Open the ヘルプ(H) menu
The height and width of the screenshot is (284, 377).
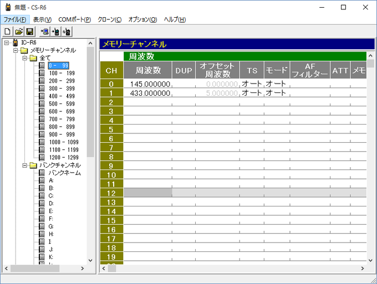175,19
